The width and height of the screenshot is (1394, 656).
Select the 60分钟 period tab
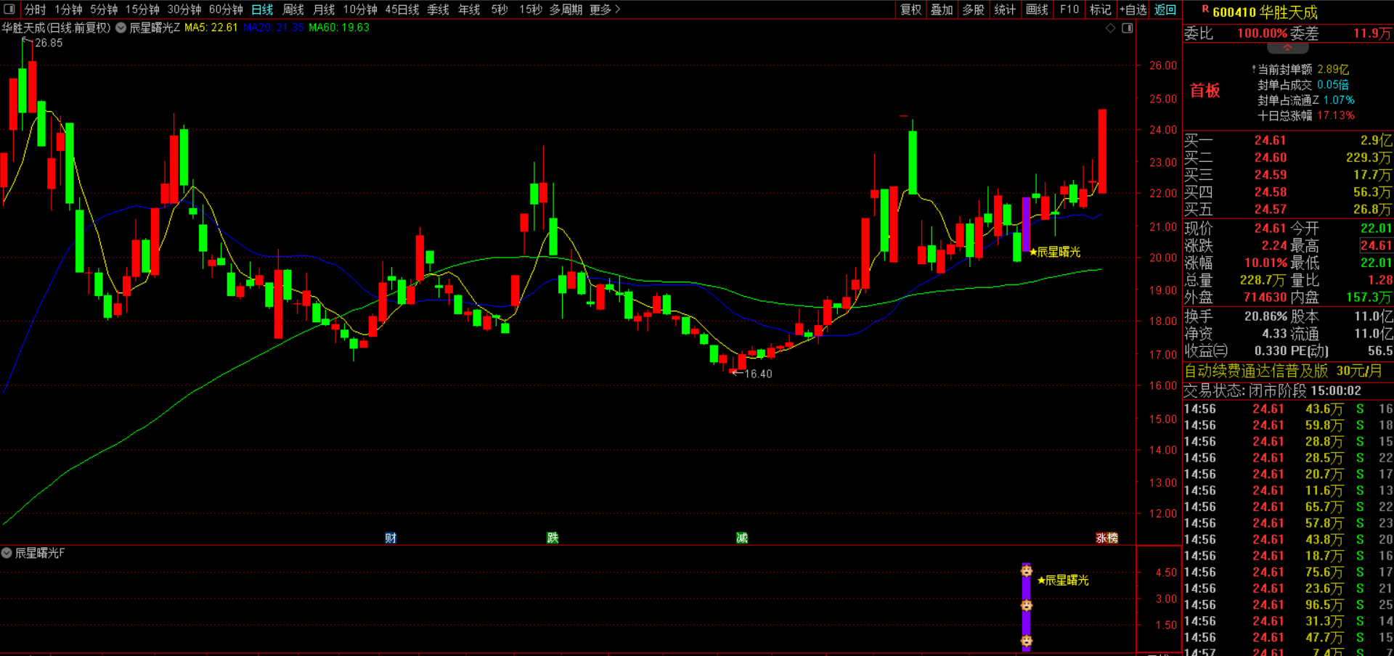[226, 9]
